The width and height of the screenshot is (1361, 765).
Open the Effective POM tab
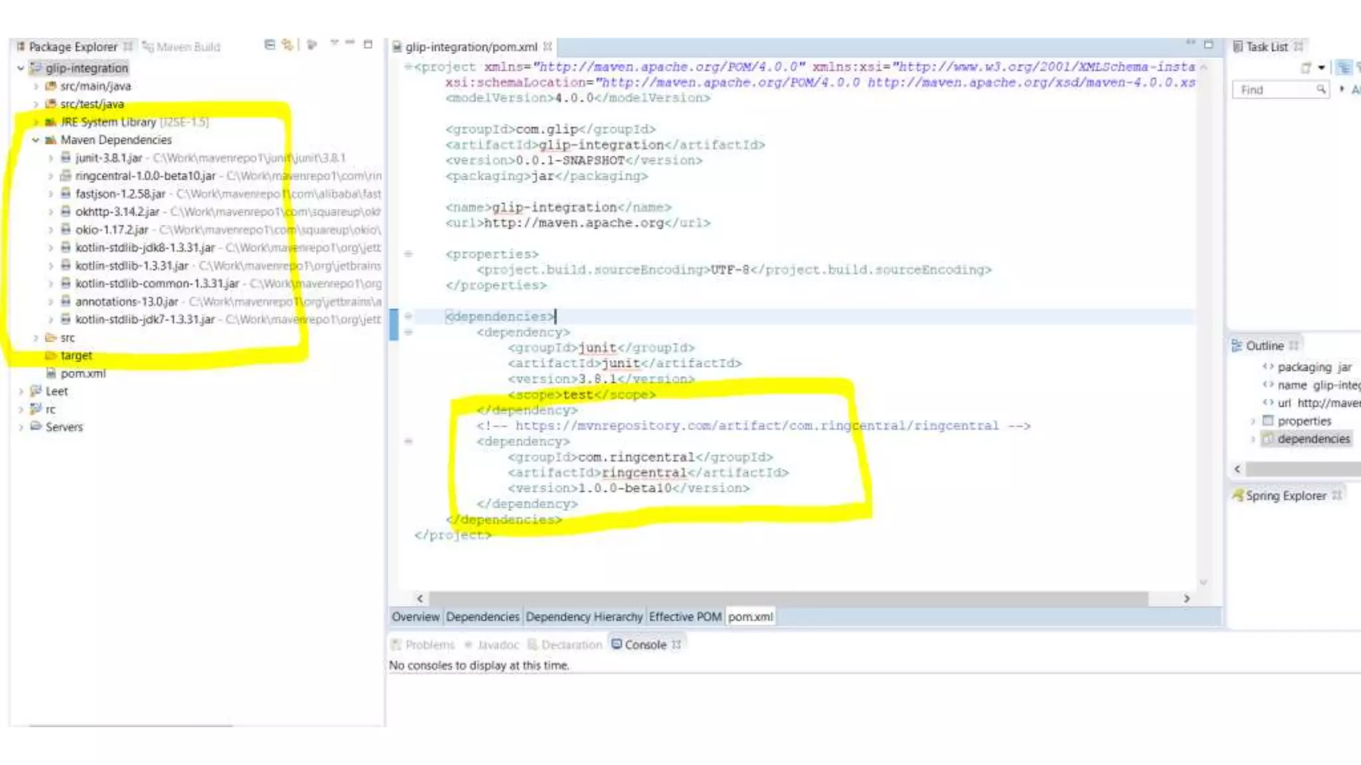click(684, 617)
